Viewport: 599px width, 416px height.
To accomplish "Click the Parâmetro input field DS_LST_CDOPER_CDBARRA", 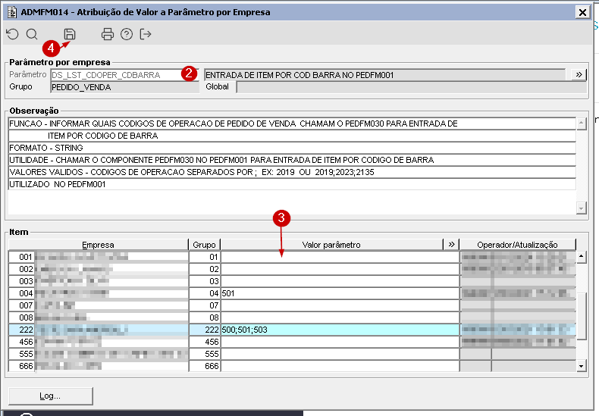I will pos(124,75).
